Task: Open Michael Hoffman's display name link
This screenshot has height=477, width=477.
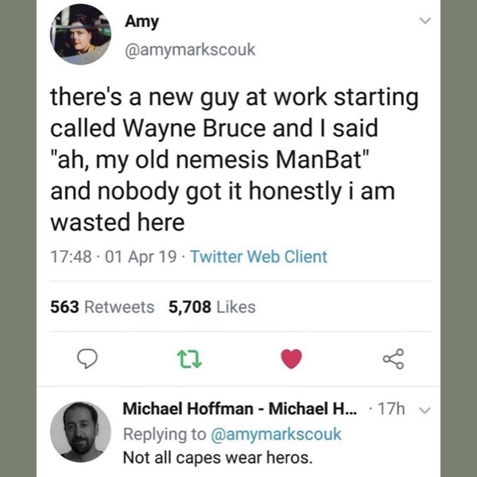Action: click(x=240, y=409)
